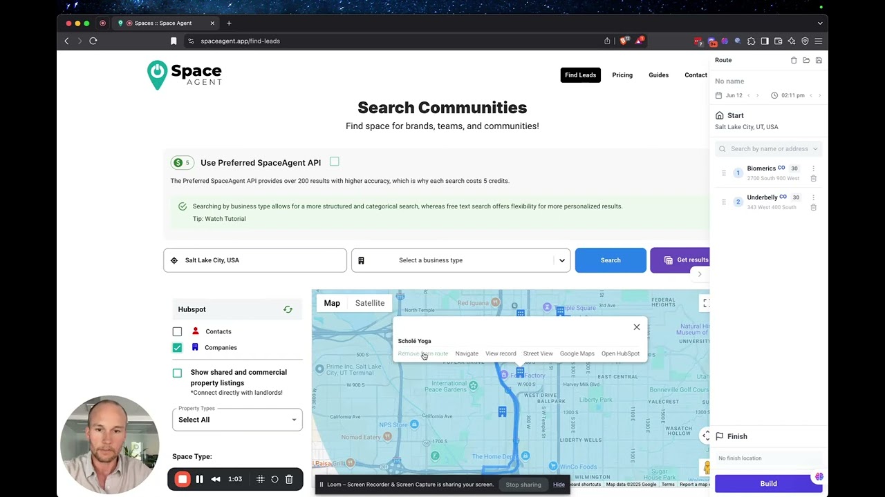Click the arrow beneath Get results button
The image size is (885, 497).
699,275
